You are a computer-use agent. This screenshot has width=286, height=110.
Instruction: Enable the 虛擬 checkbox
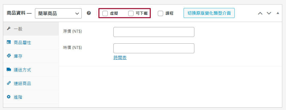[105, 13]
